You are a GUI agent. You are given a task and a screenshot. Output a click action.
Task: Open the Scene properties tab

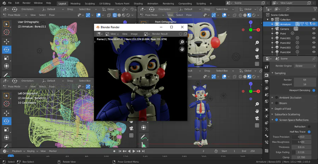click(267, 95)
